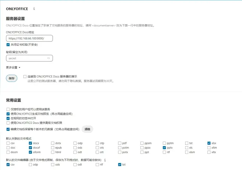This screenshot has width=242, height=170.
Task: Uncheck the docx format checkbox
Action: tap(30, 143)
